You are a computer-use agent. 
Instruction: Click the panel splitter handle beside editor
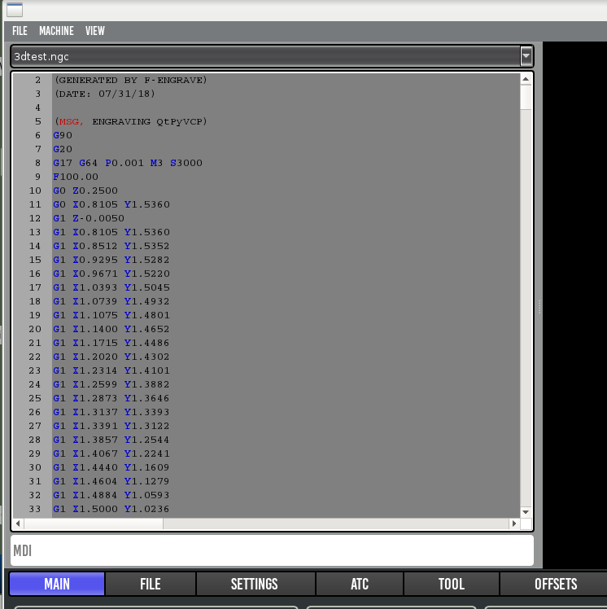click(x=539, y=306)
